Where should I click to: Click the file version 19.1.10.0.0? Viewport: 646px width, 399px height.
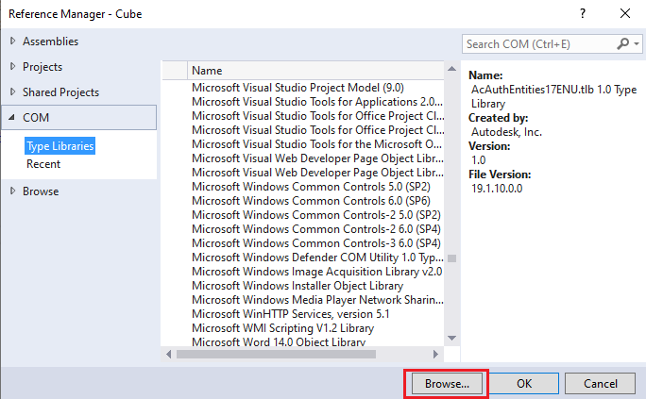497,189
